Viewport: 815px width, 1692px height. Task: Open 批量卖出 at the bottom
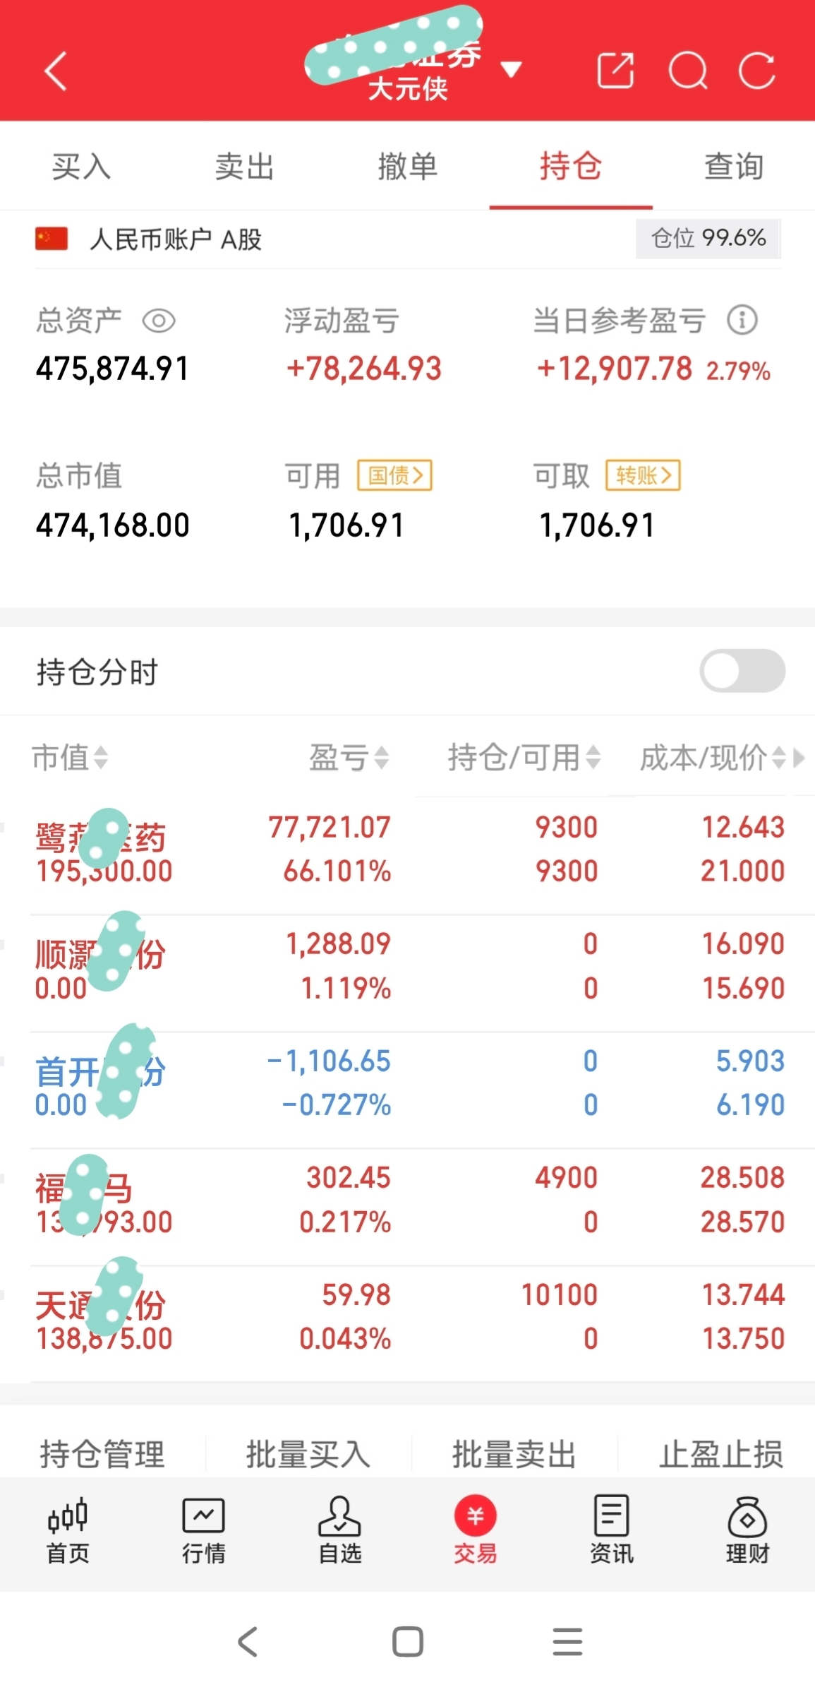point(514,1455)
